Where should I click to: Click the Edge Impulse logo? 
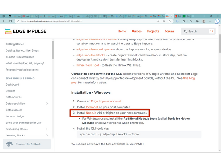pyautogui.click(x=25, y=31)
